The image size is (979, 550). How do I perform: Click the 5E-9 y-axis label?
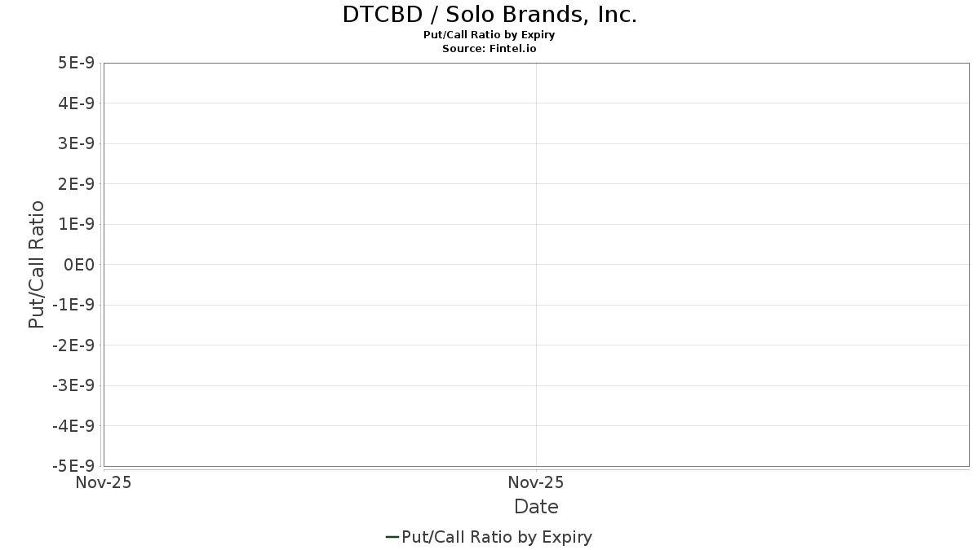click(x=75, y=64)
